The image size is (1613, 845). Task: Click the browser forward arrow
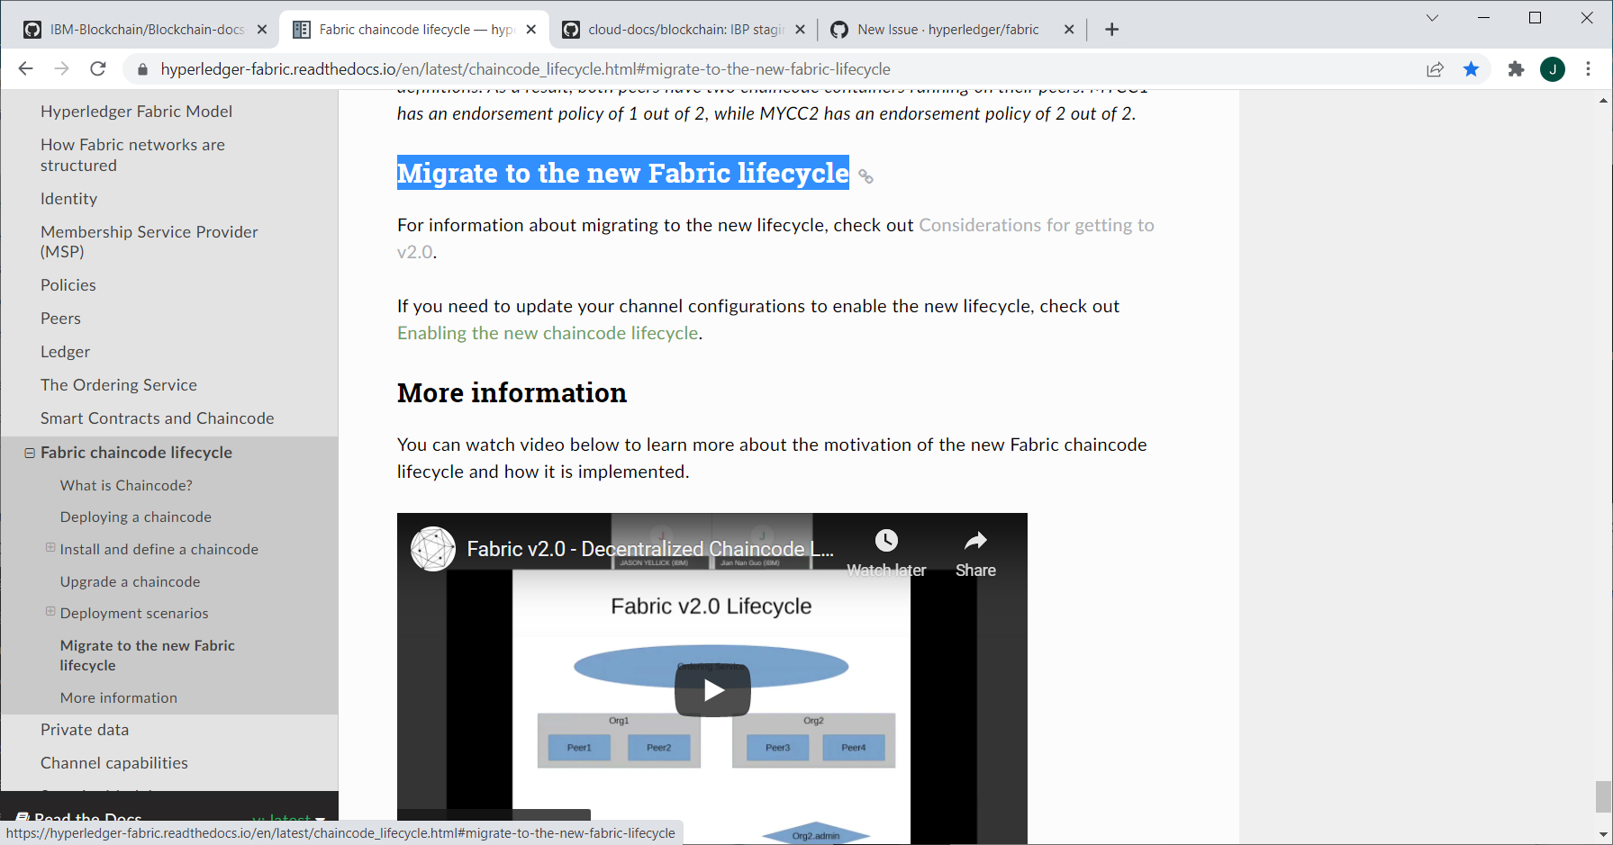point(61,69)
